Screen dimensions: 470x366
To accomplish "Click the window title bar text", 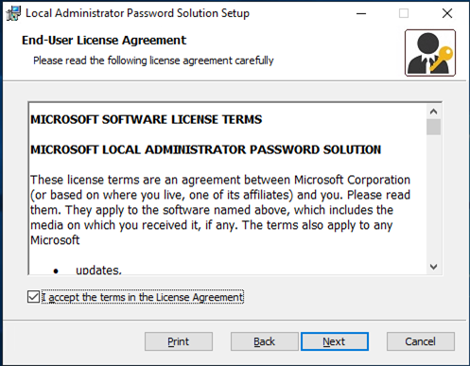I will (x=137, y=13).
